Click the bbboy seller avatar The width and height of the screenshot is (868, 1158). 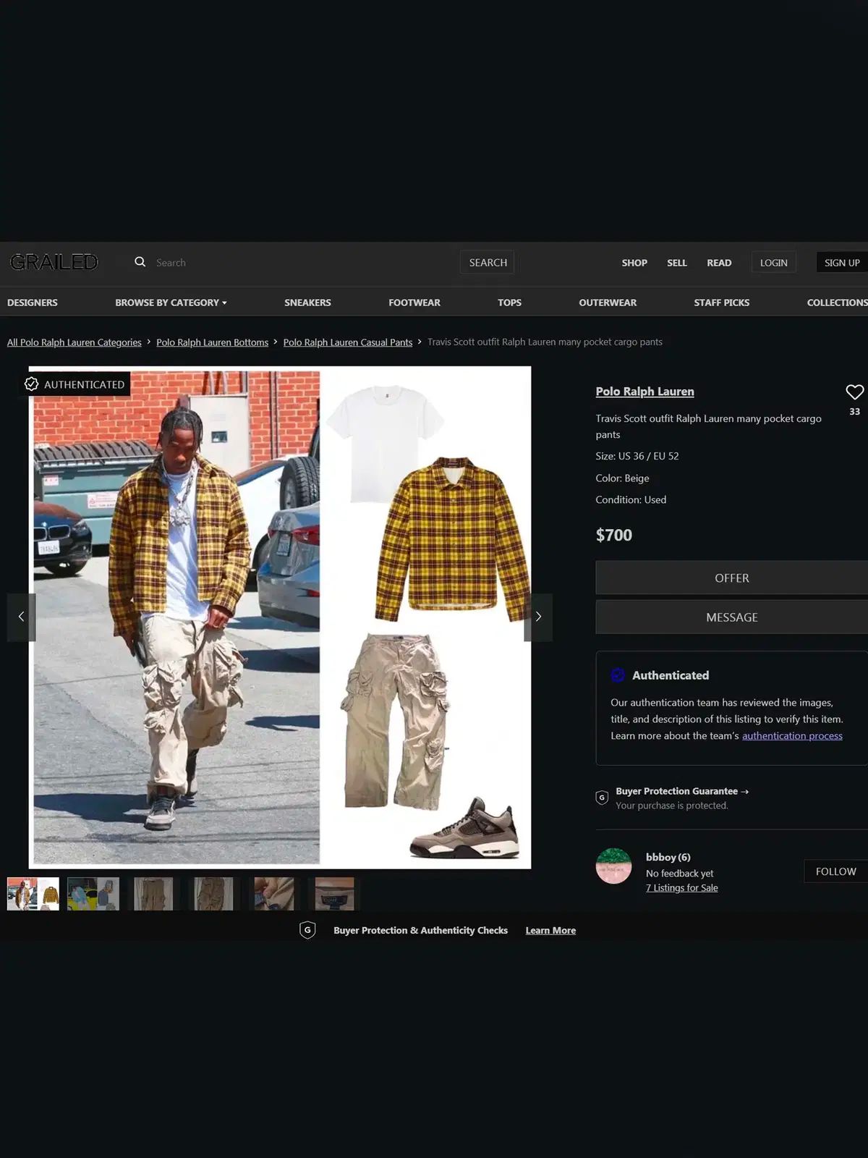(613, 866)
